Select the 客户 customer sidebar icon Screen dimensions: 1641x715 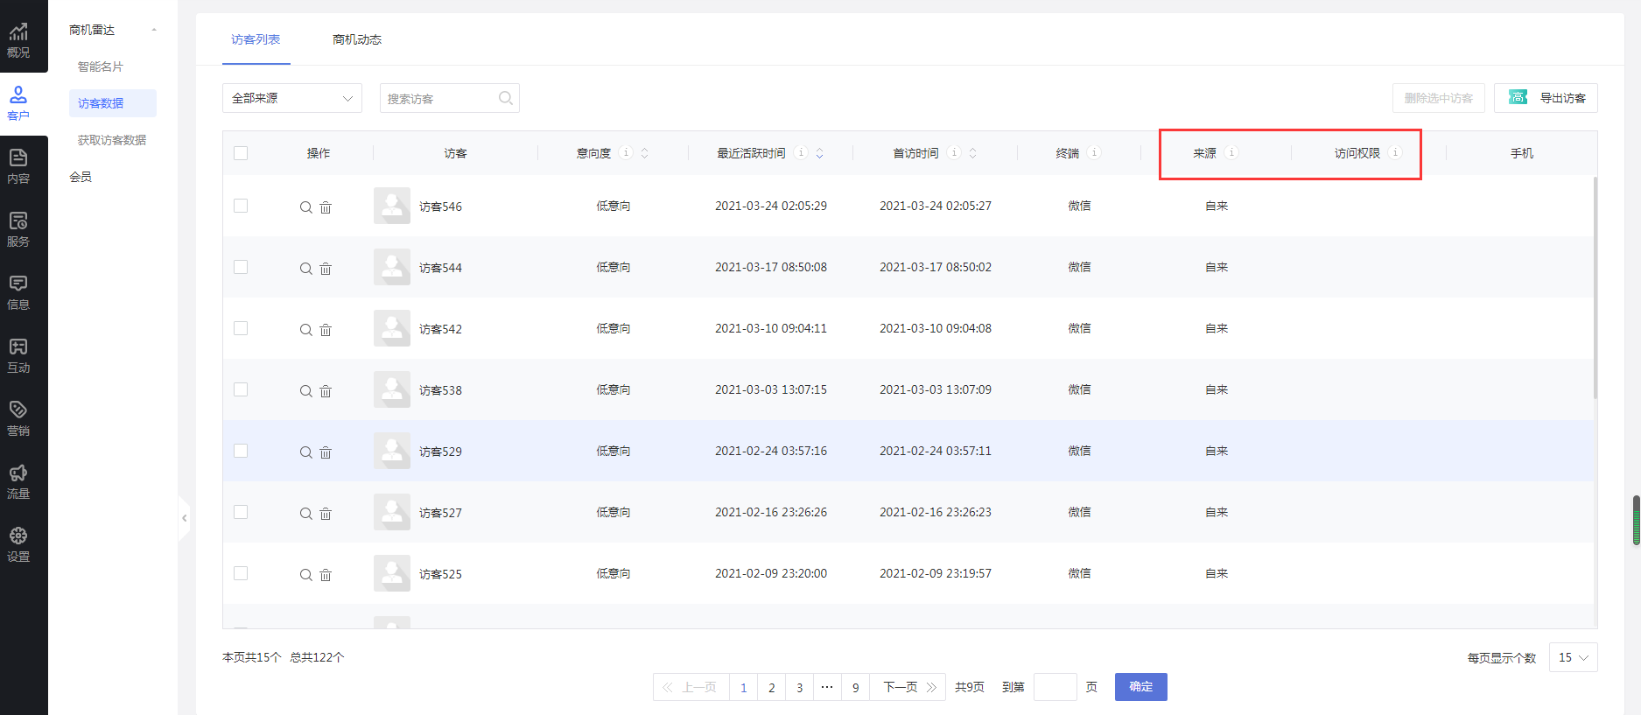tap(18, 103)
